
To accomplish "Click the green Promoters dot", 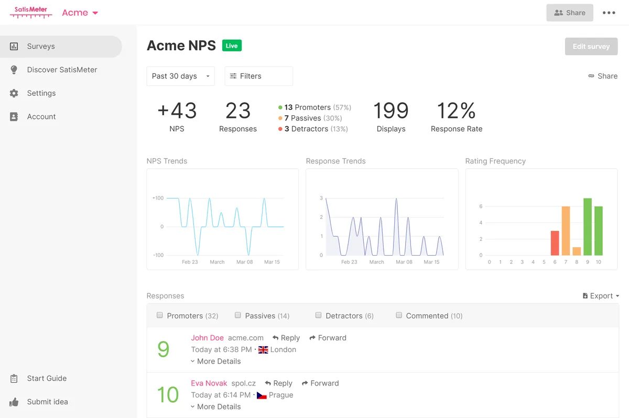I will click(x=280, y=107).
